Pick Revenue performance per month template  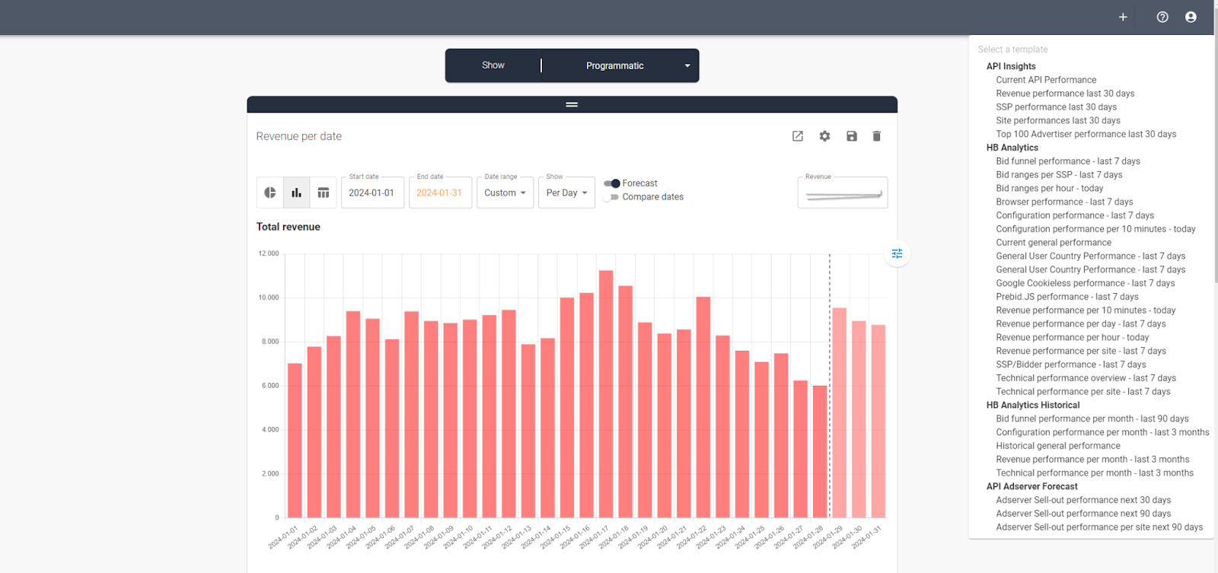(1092, 460)
